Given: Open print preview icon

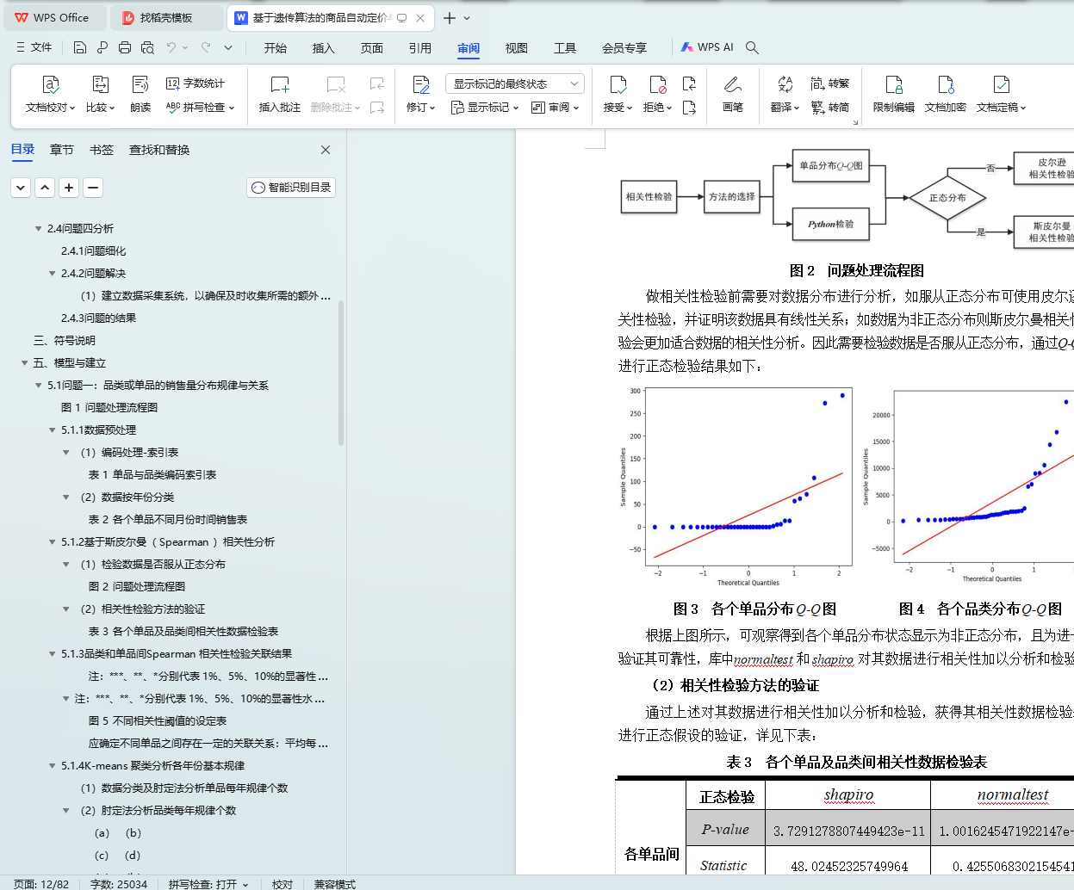Looking at the screenshot, I should pos(147,47).
